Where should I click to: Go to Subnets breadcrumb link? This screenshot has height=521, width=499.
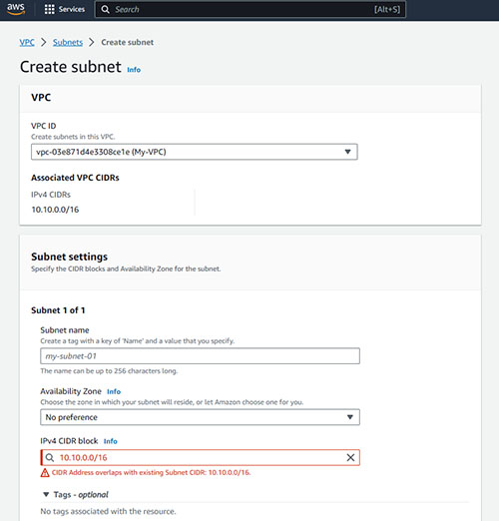click(68, 42)
